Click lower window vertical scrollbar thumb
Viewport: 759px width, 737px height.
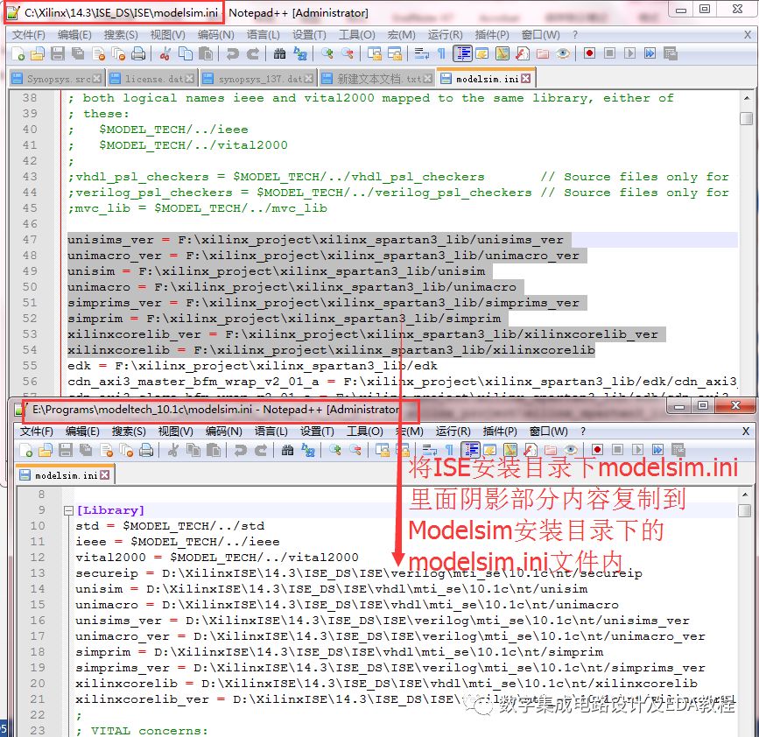point(744,511)
